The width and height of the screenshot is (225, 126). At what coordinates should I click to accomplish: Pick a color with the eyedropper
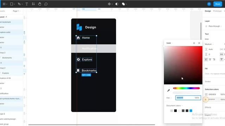click(168, 90)
